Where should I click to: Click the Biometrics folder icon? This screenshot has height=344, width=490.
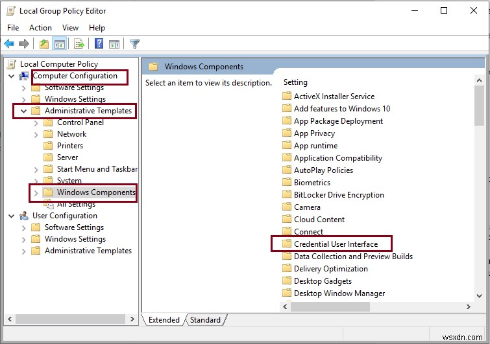tap(287, 182)
